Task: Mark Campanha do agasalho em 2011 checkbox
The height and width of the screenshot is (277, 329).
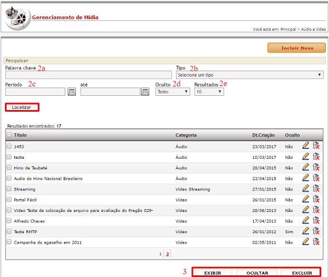Action: pyautogui.click(x=9, y=242)
